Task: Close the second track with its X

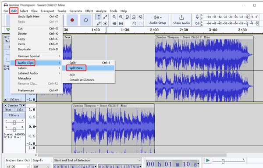Action: [x=5, y=105]
